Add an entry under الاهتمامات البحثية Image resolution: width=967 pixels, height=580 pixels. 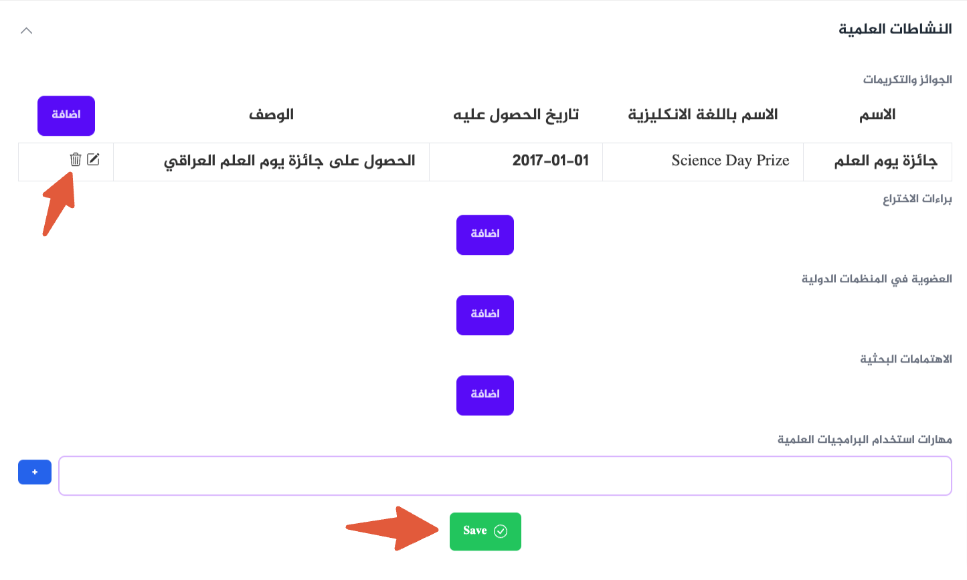[x=485, y=395]
